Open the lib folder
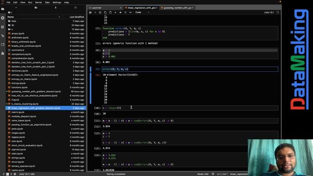The height and width of the screenshot is (176, 313). pos(46,25)
